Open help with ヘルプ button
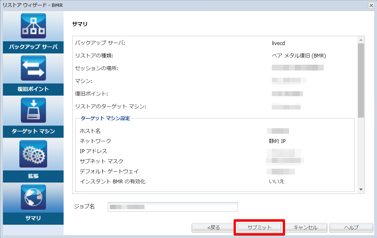 click(x=351, y=228)
